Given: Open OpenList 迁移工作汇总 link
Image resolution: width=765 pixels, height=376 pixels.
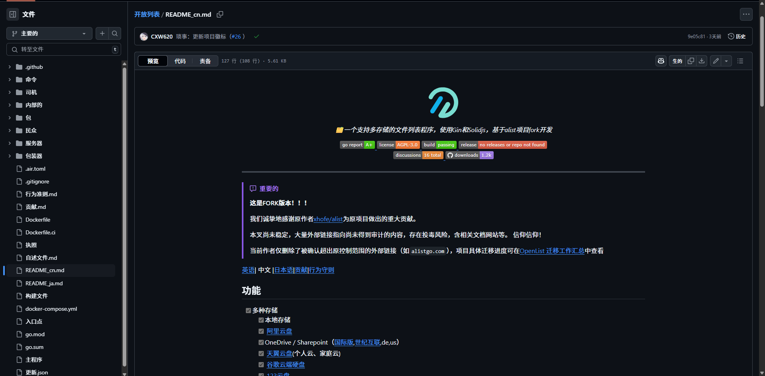Looking at the screenshot, I should click(x=552, y=251).
